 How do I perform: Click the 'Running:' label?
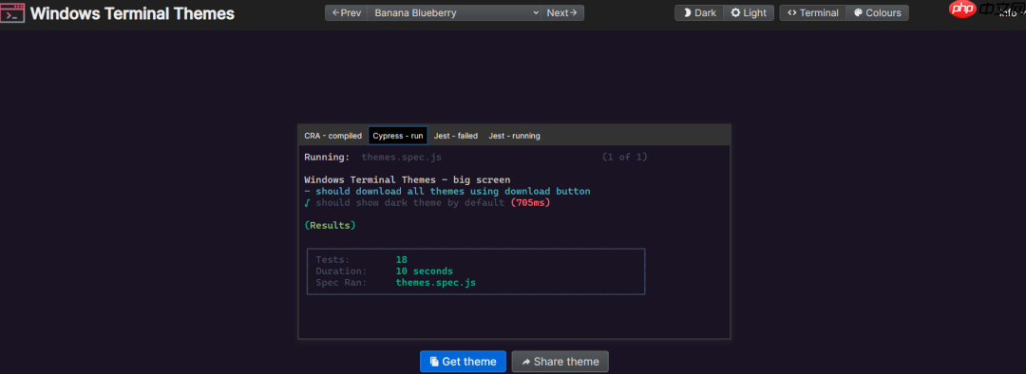[x=327, y=157]
